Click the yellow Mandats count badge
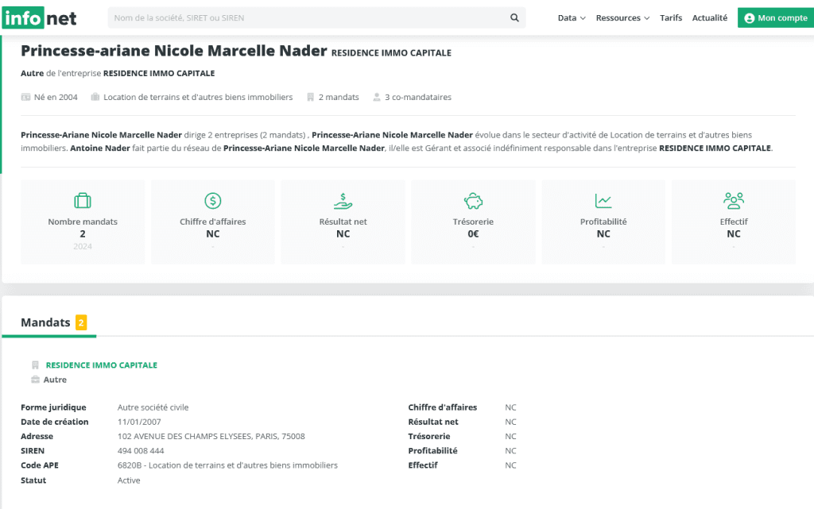The image size is (814, 509). point(81,322)
